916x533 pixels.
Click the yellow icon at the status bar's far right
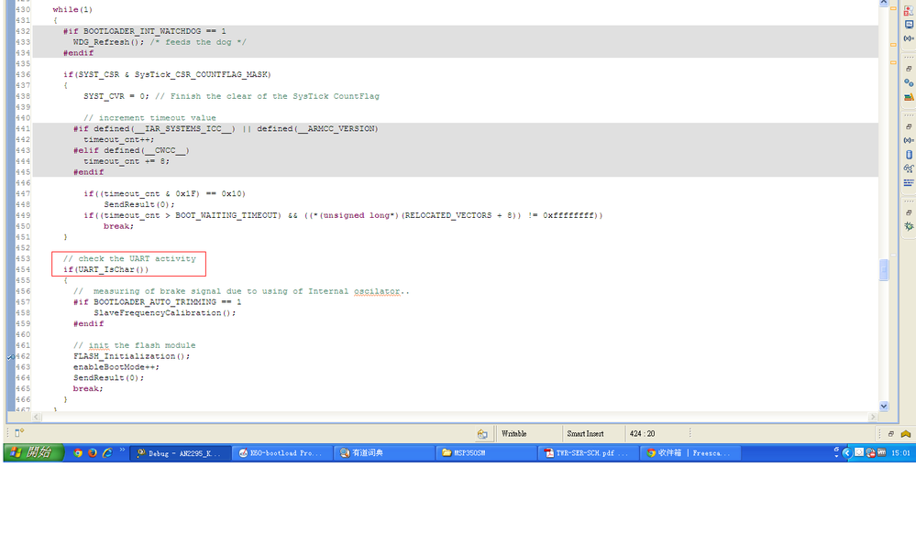pos(906,434)
